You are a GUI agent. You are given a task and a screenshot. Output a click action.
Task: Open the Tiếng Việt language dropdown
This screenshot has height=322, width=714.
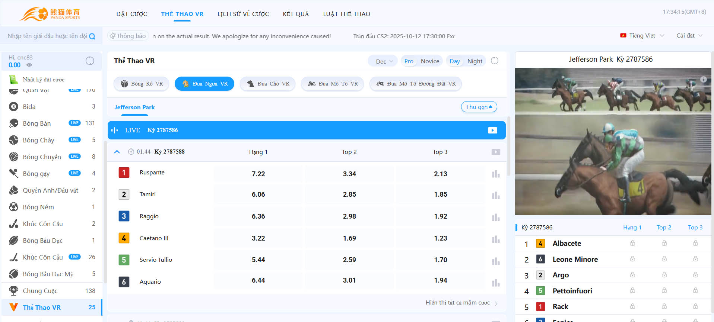tap(642, 36)
